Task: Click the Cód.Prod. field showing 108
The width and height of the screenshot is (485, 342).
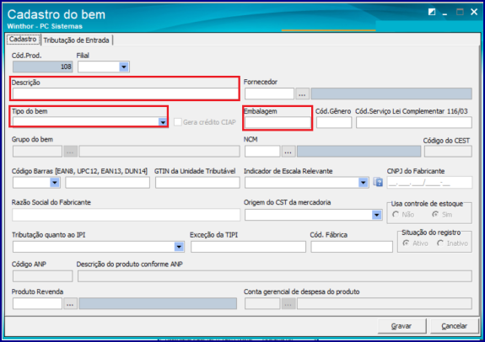Action: [43, 67]
